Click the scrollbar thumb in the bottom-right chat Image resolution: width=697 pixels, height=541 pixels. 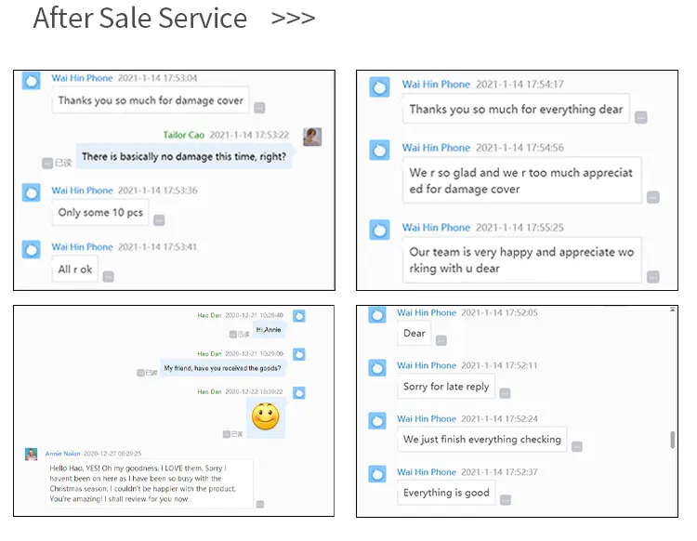(672, 440)
